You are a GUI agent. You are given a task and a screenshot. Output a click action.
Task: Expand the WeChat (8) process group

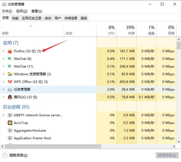[3, 59]
